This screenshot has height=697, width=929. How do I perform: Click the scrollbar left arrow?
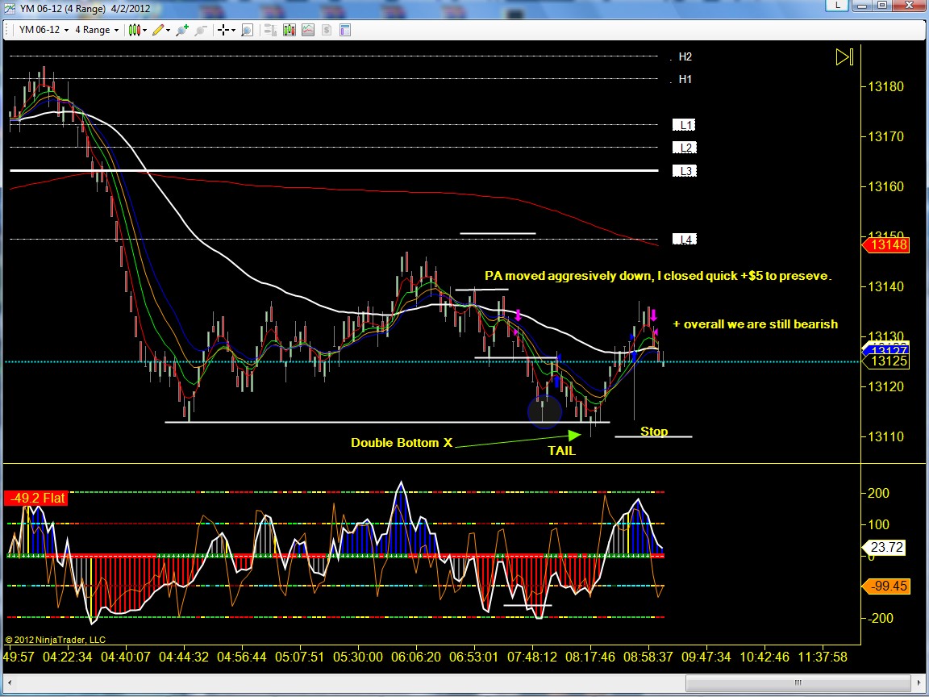(9, 682)
